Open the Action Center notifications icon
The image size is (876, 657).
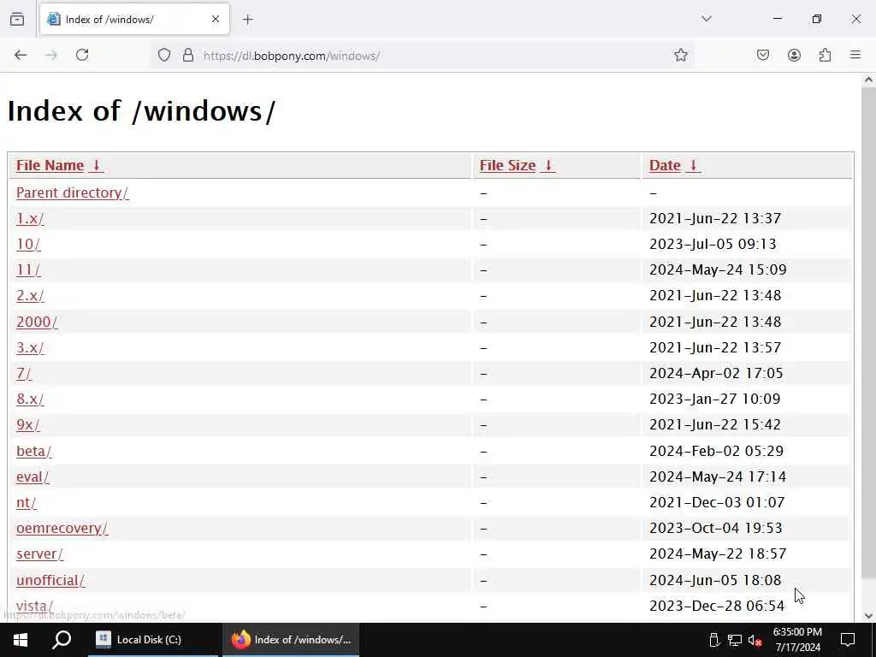(x=848, y=640)
